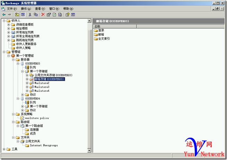Click the Mailstore2 database icon
This screenshot has height=160, width=227.
32,83
